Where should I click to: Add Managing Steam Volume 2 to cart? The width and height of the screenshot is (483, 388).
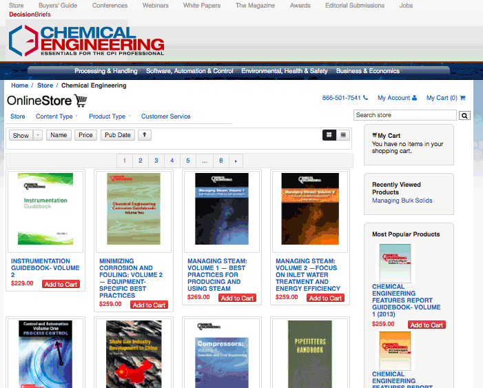[x=326, y=298]
